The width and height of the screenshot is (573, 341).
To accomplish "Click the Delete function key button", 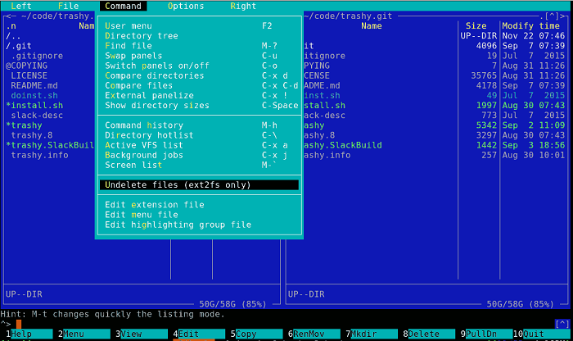I will 427,334.
